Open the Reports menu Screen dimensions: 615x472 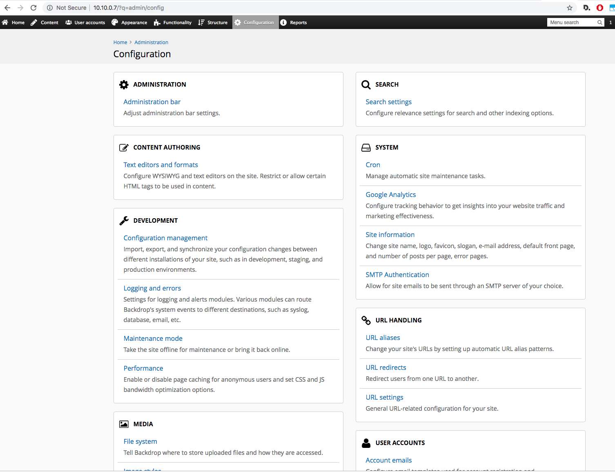click(298, 22)
